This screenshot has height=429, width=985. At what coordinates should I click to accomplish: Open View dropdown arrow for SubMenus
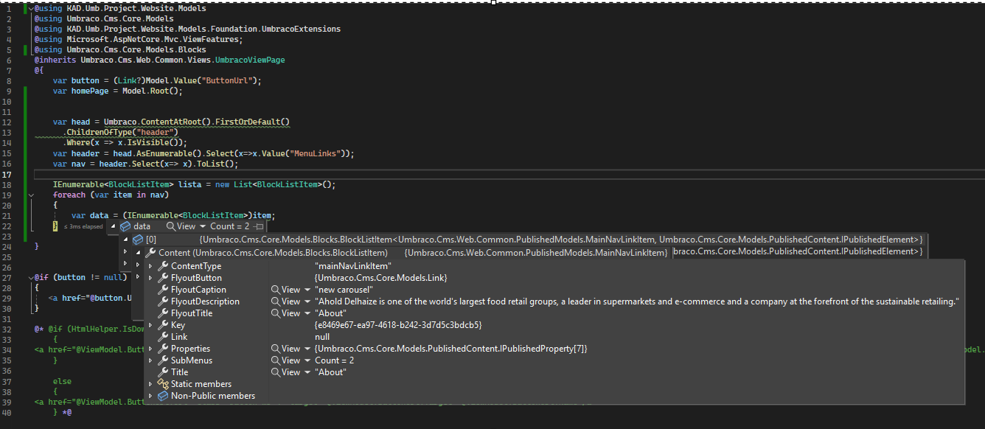(307, 360)
